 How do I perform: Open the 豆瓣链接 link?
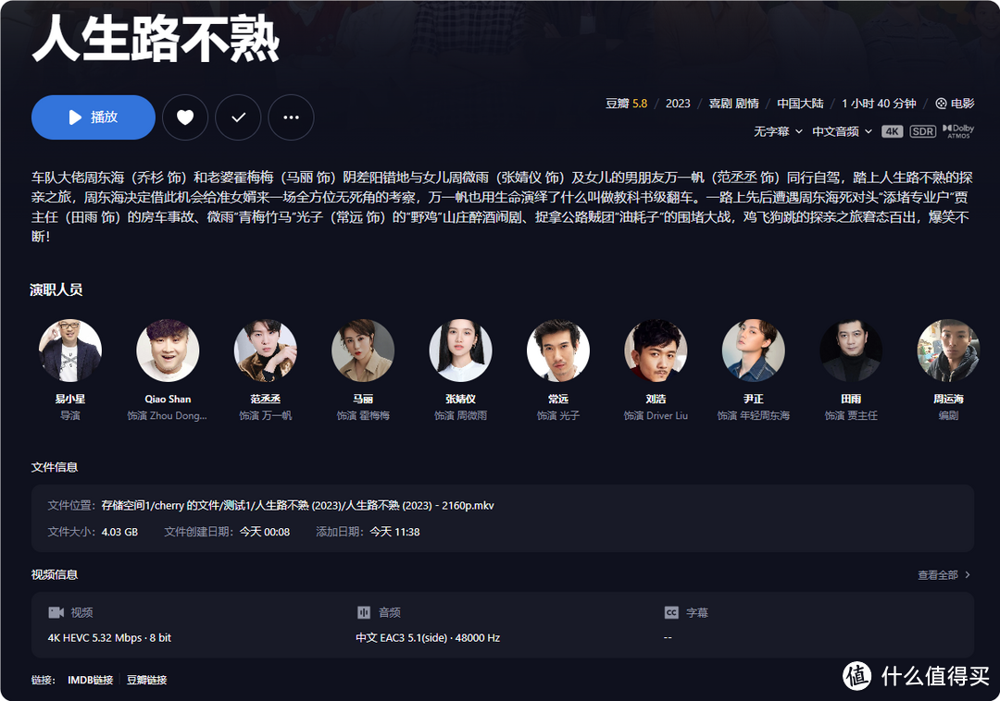146,680
